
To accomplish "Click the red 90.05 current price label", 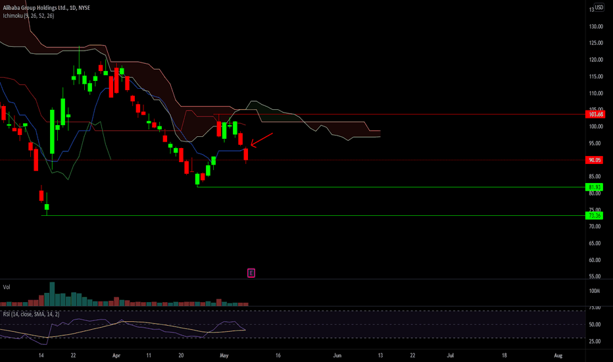I will [594, 160].
